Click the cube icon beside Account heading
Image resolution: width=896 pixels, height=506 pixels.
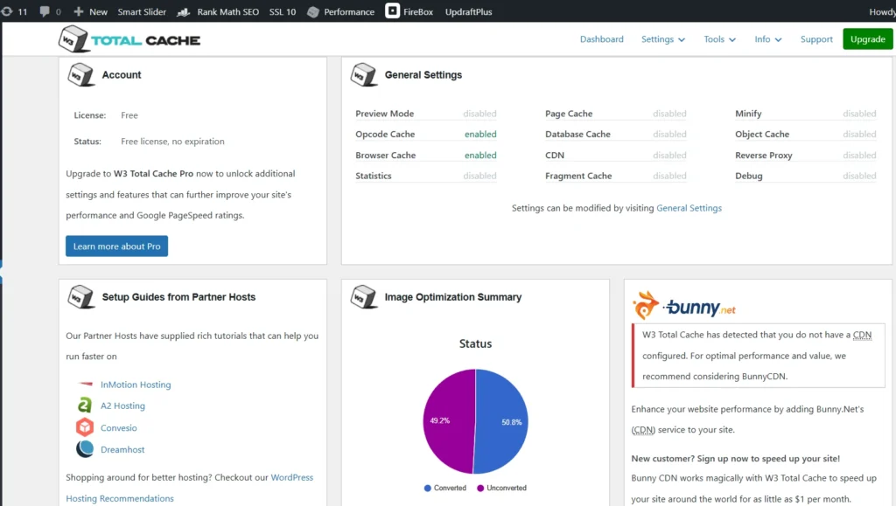pos(80,75)
